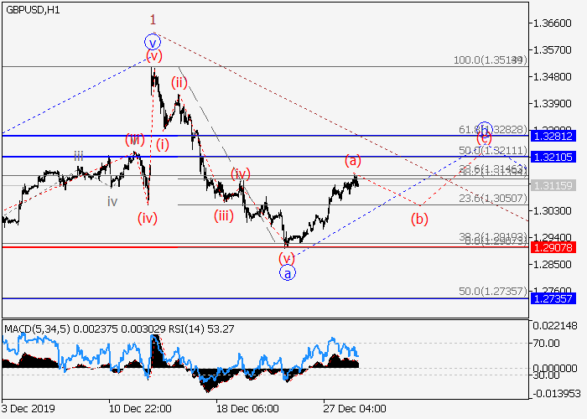587x419 pixels.
Task: Click the red (b) wave label
Action: 419,220
